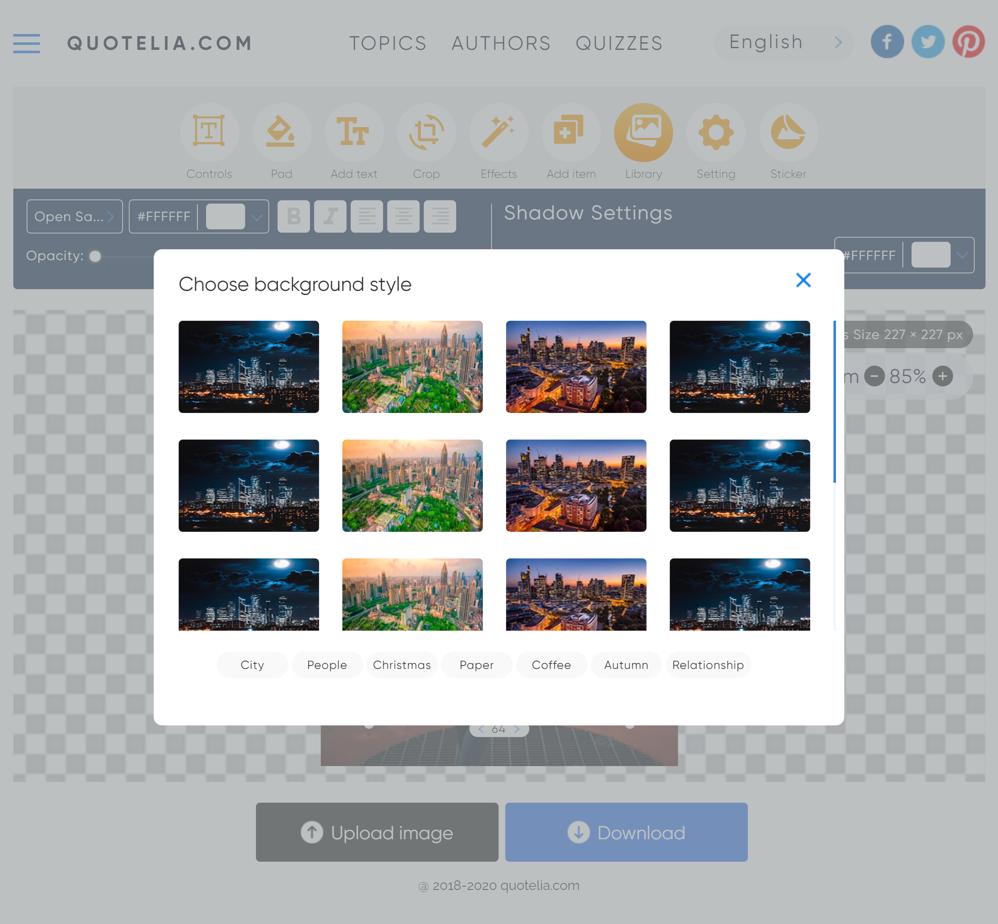Select the Crop tool icon
The height and width of the screenshot is (924, 998).
[x=426, y=133]
